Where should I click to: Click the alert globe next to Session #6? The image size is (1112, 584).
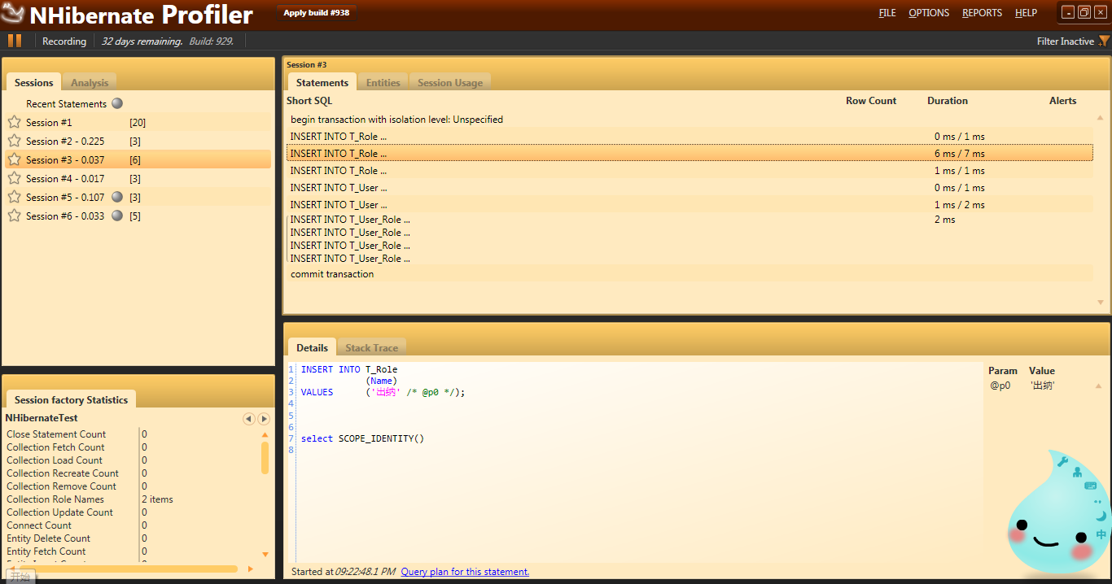[x=116, y=216]
